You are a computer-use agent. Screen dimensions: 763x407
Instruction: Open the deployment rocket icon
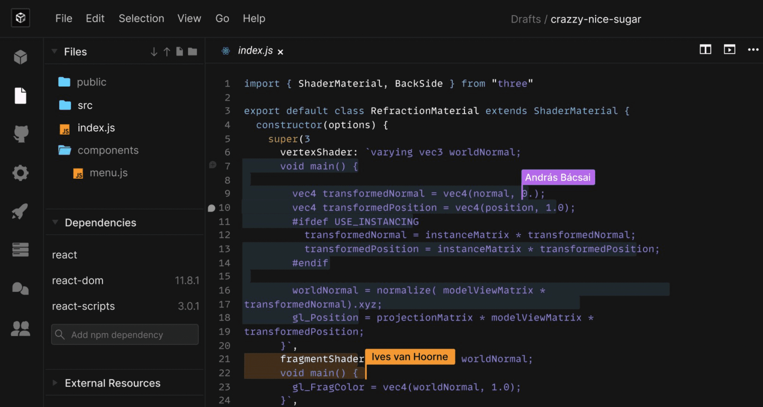tap(20, 211)
